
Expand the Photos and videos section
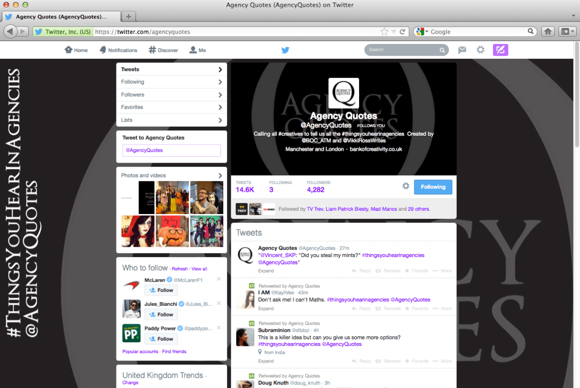(172, 175)
